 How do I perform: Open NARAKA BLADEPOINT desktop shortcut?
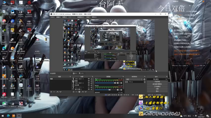(x=29, y=14)
